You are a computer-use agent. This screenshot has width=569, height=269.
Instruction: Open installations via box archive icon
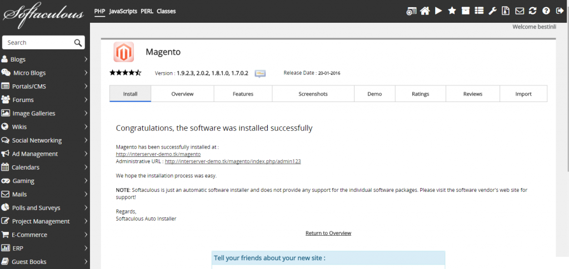(x=465, y=11)
